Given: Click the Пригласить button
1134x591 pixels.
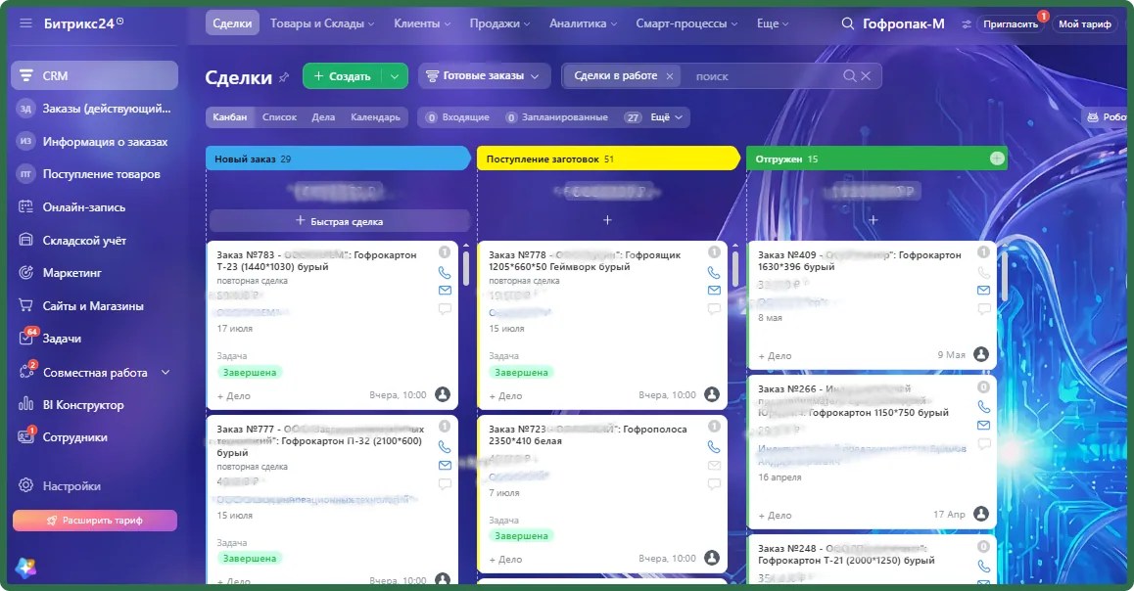Looking at the screenshot, I should click(x=1011, y=24).
